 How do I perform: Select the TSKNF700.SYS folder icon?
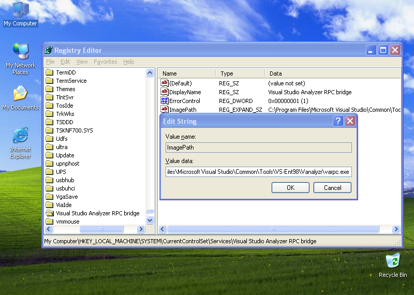click(x=49, y=130)
